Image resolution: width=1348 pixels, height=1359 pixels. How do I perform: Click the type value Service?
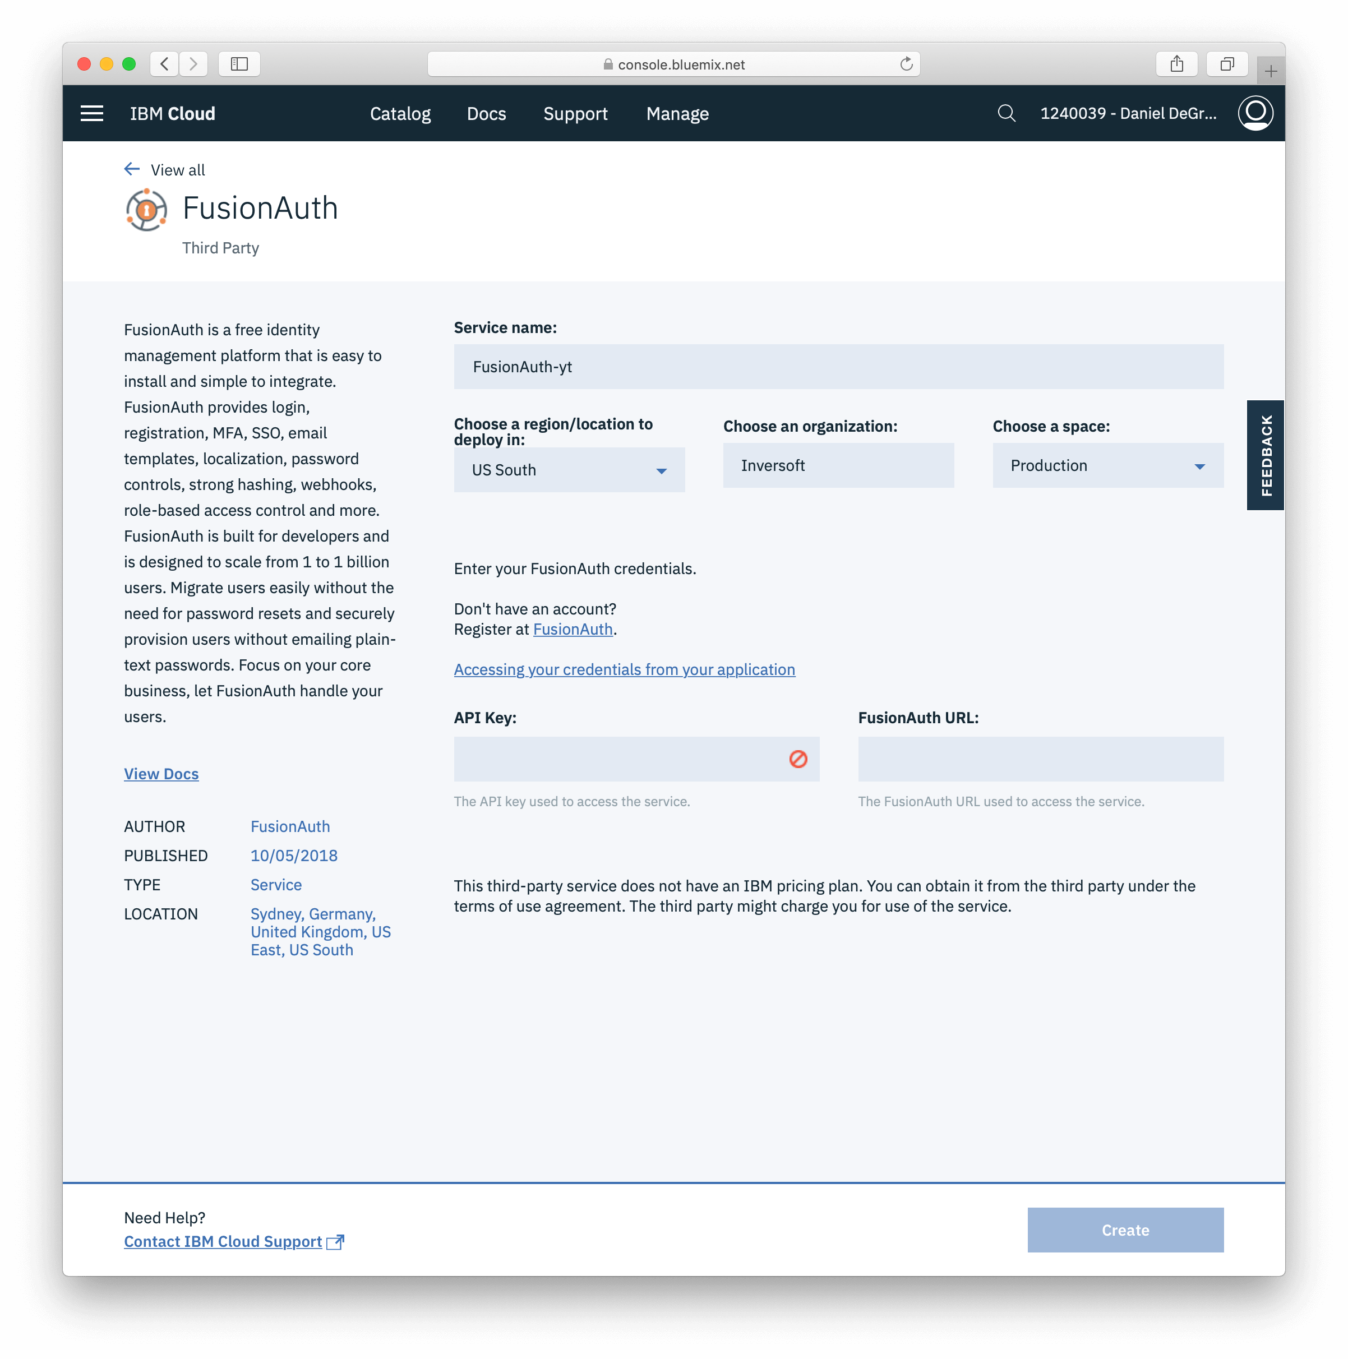click(x=276, y=885)
